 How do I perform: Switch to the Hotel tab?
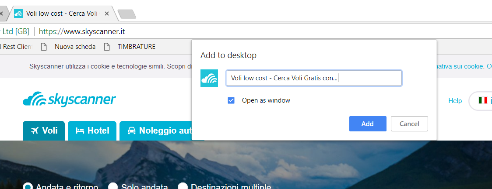tap(92, 131)
